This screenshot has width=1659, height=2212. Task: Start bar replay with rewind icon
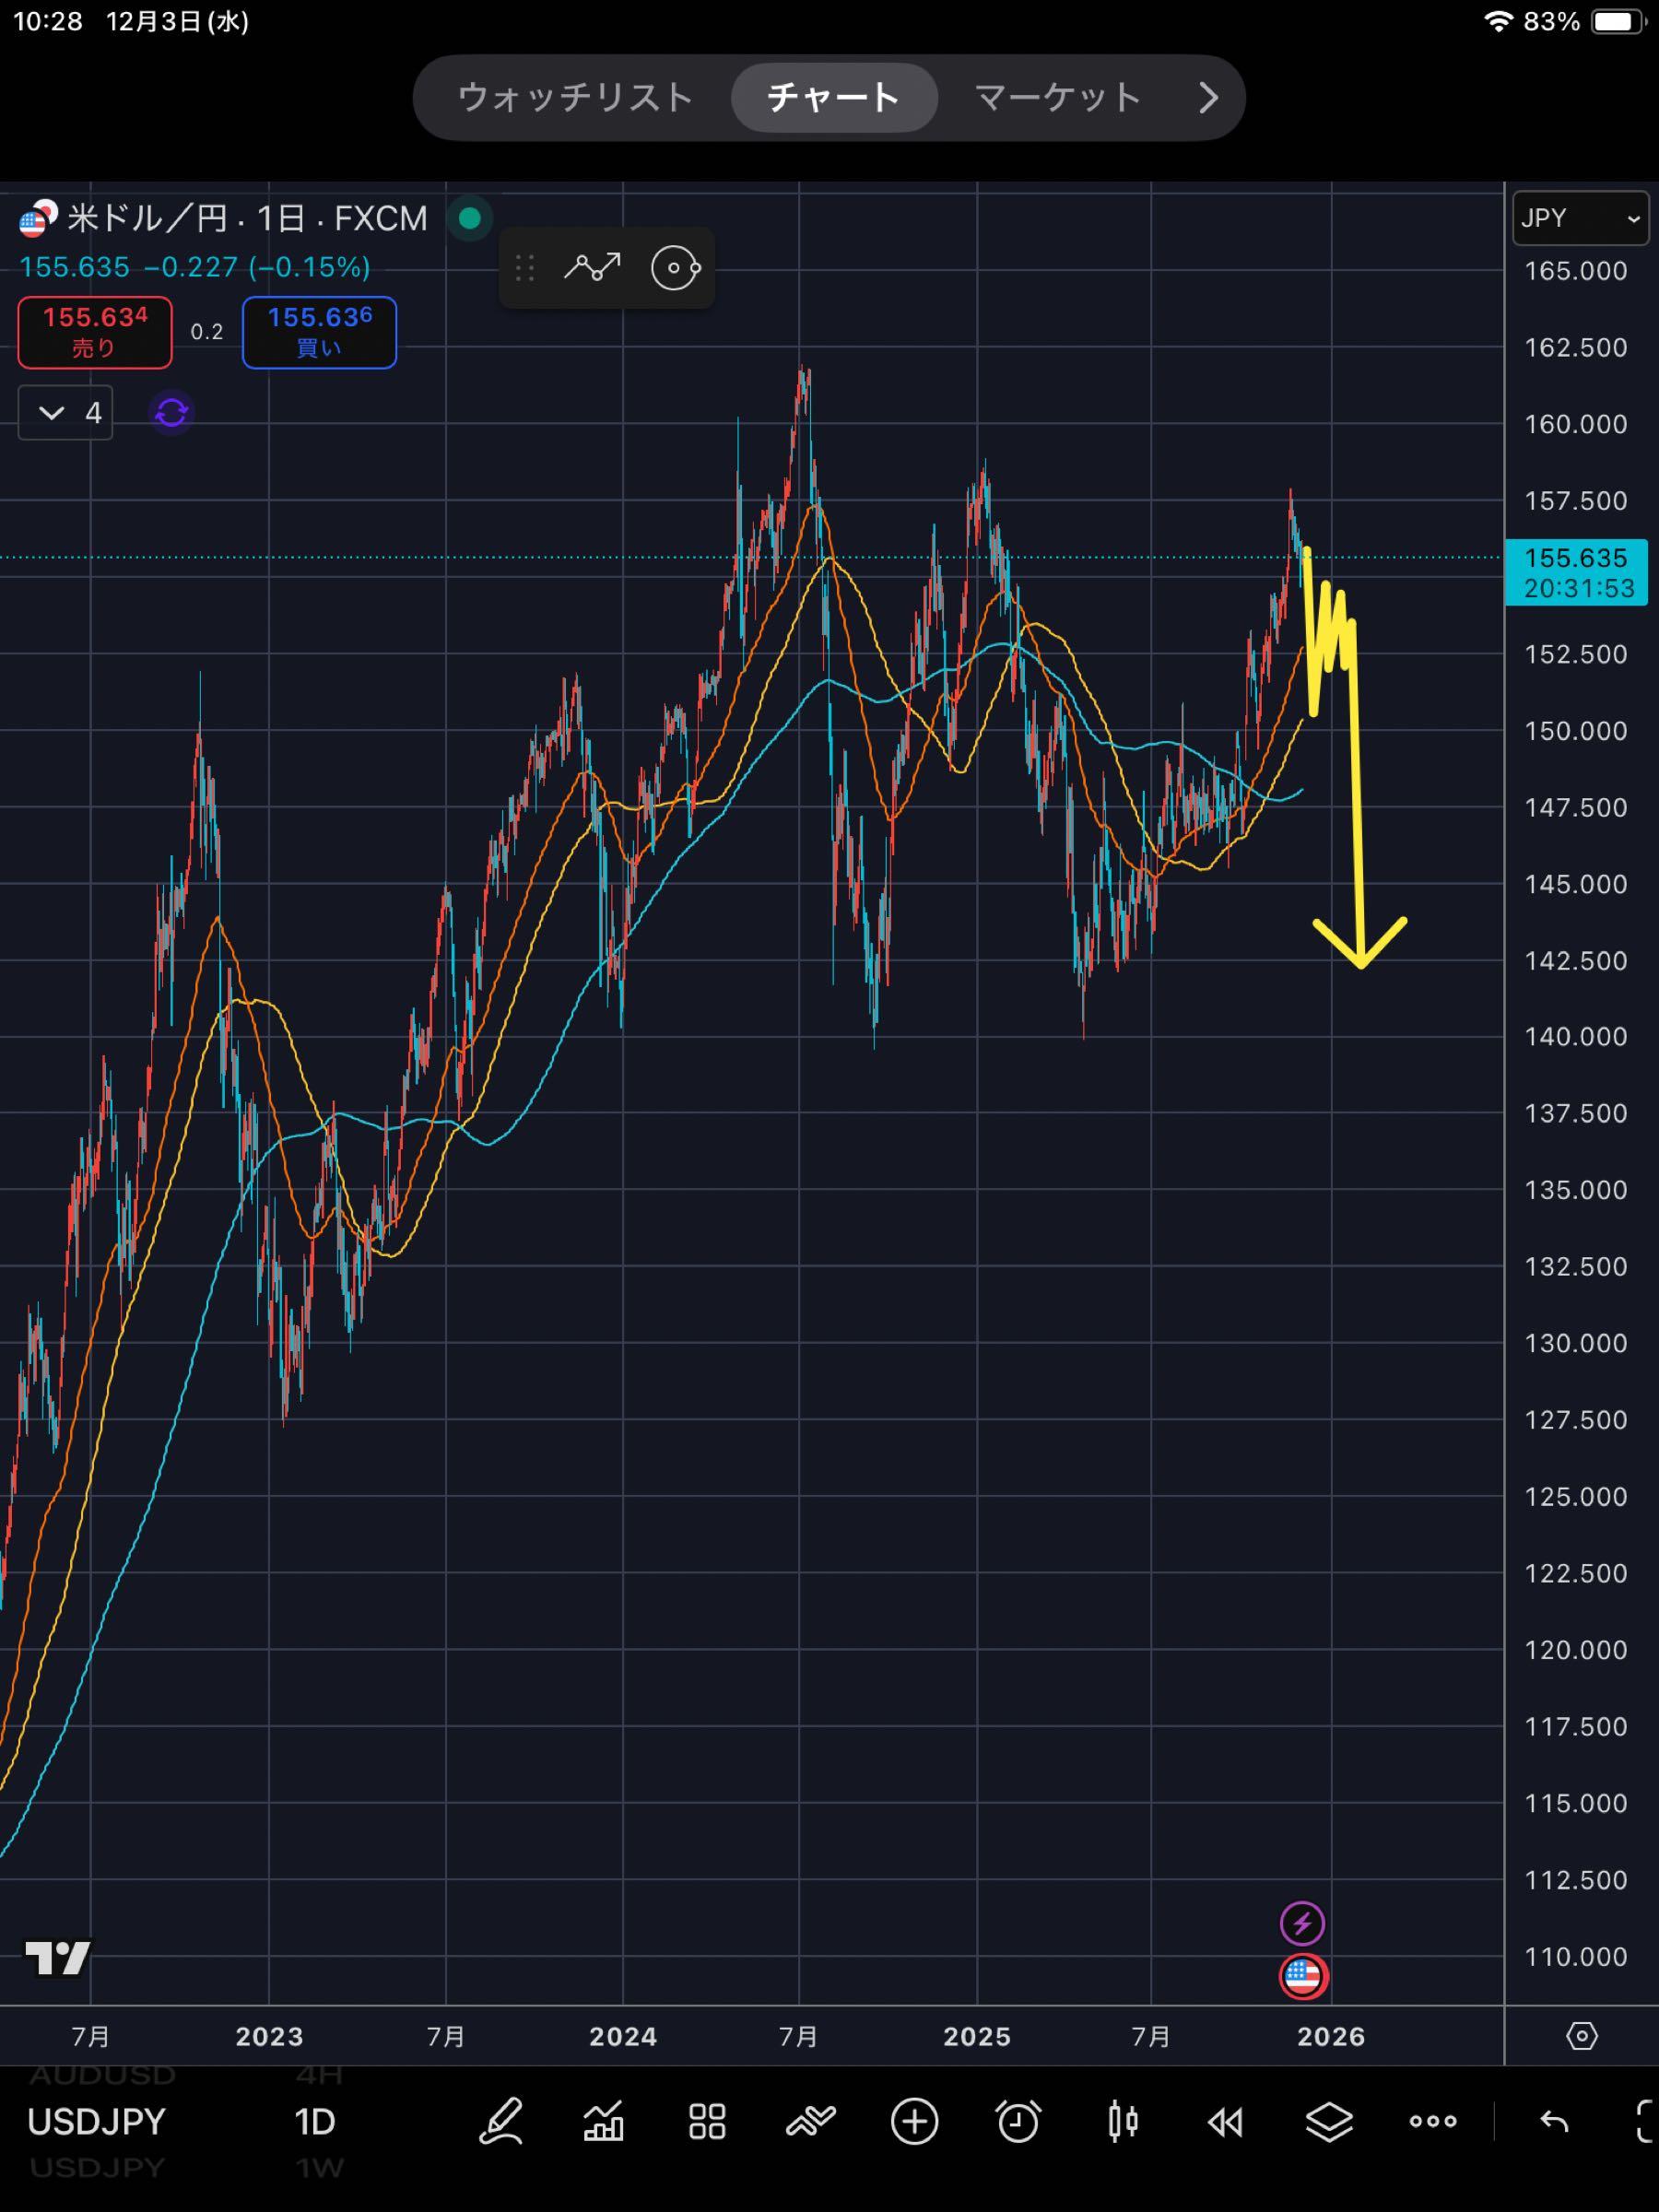click(1225, 2121)
